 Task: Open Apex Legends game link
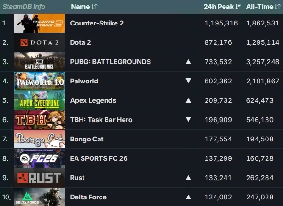coord(93,100)
